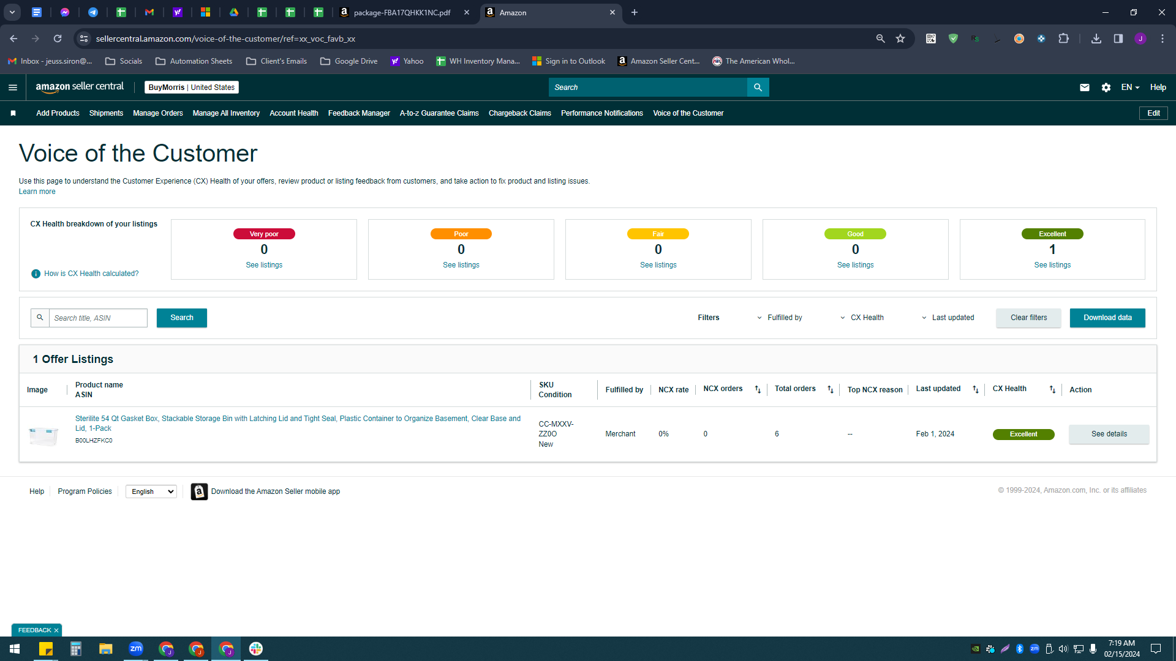Click Program Policies in the footer
This screenshot has width=1176, height=661.
pos(85,491)
